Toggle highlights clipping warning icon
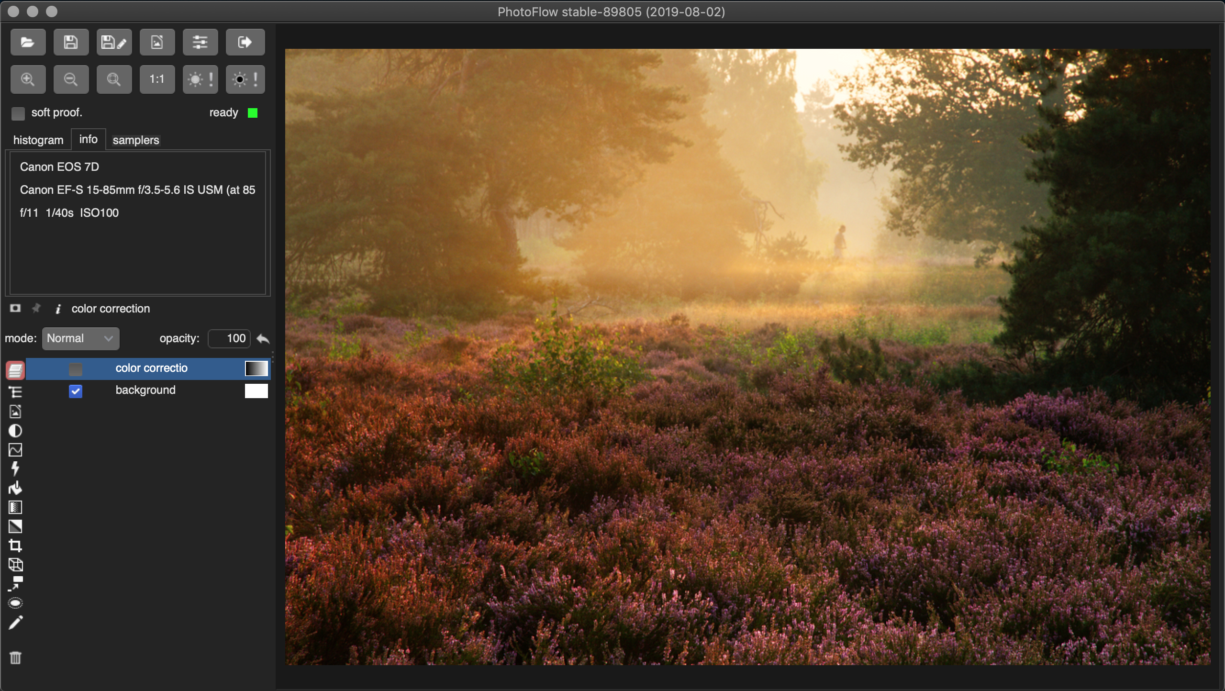 [x=200, y=79]
